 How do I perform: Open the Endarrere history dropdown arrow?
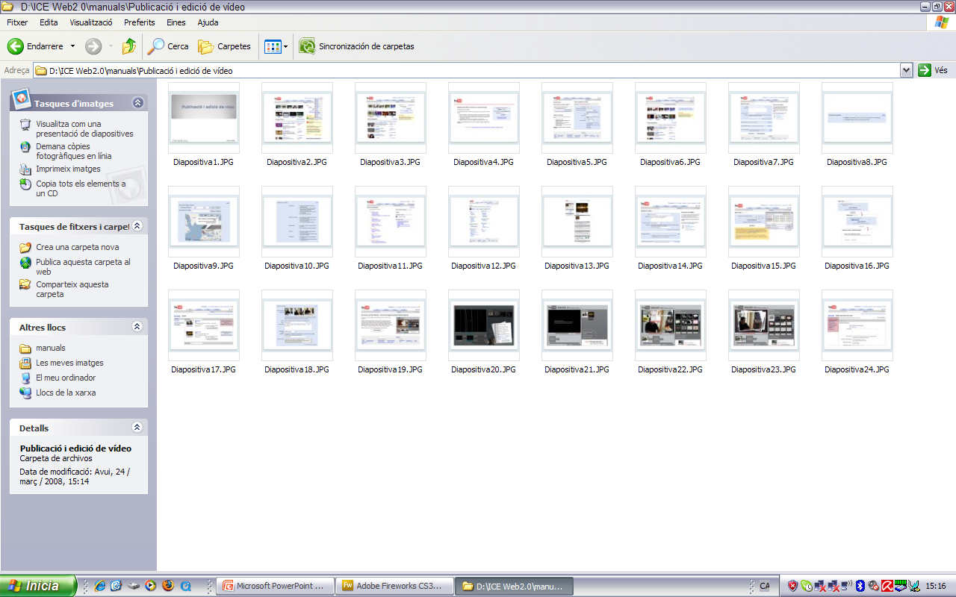[72, 46]
